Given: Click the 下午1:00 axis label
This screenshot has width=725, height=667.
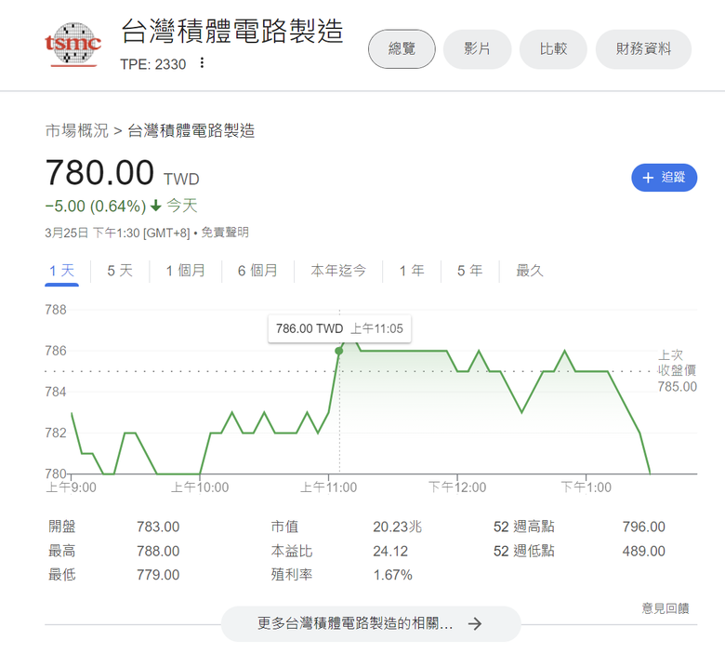Looking at the screenshot, I should click(586, 487).
